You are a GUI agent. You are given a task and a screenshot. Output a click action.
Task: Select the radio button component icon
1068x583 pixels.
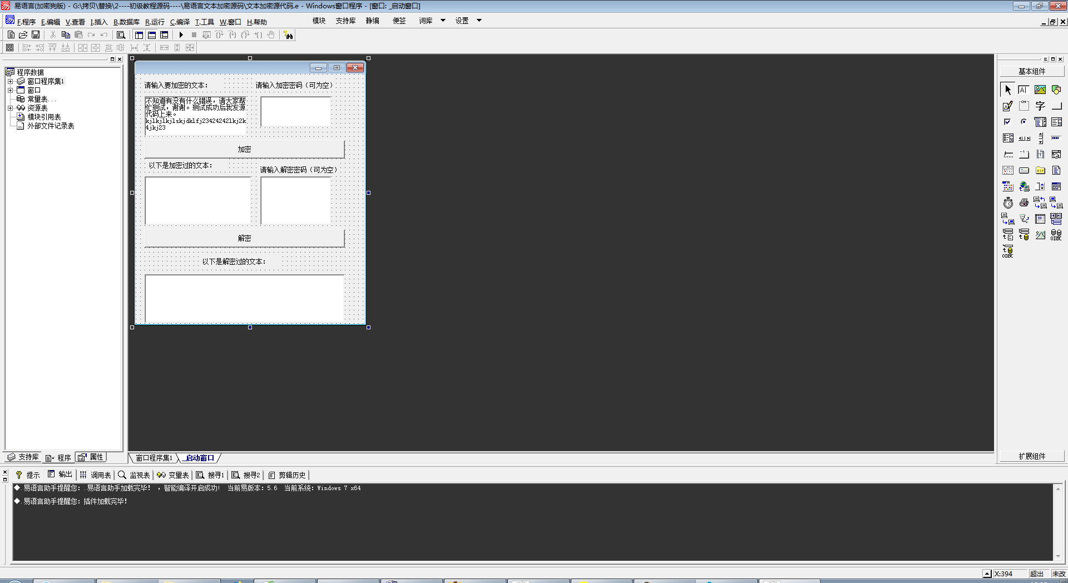click(x=1024, y=122)
